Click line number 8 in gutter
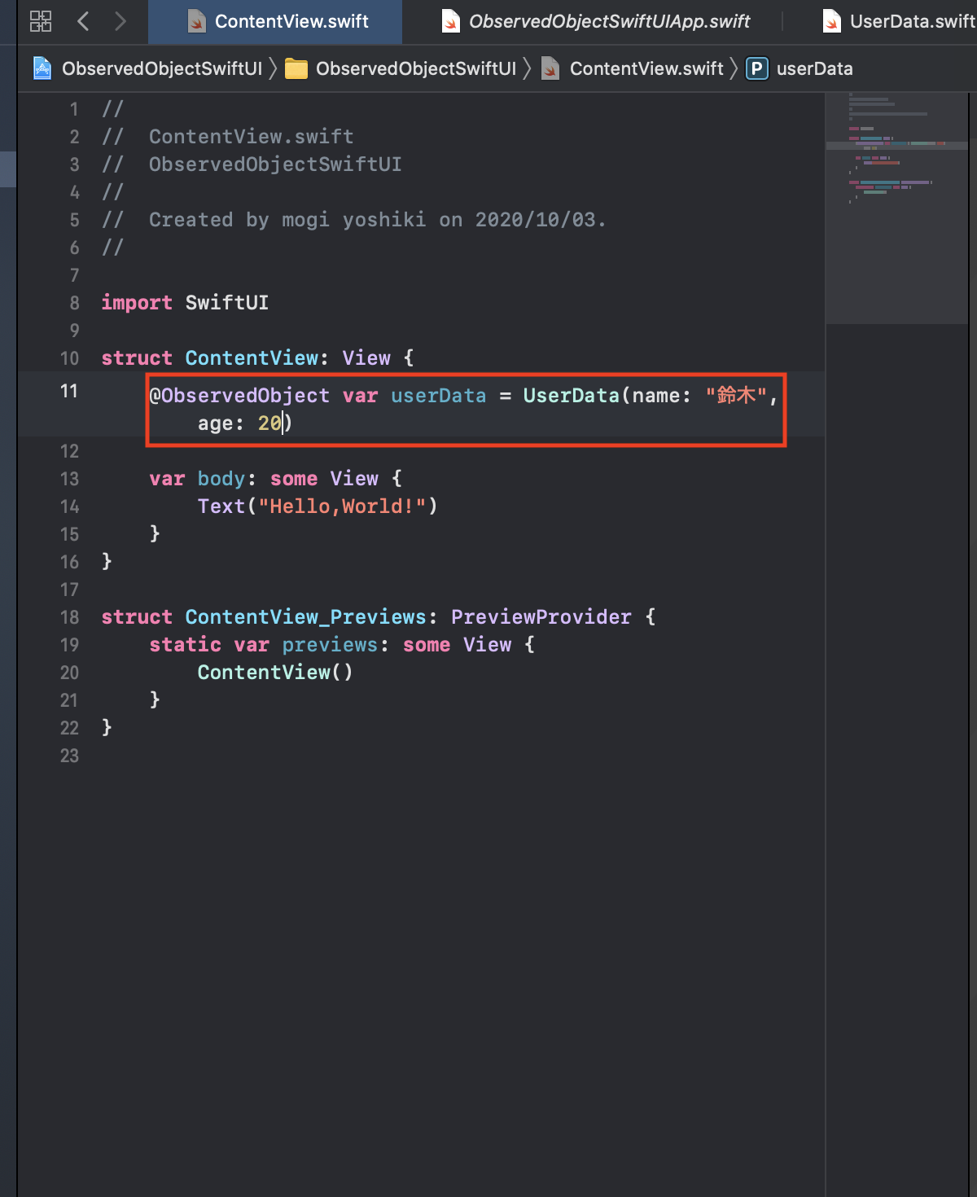The image size is (977, 1197). click(74, 303)
